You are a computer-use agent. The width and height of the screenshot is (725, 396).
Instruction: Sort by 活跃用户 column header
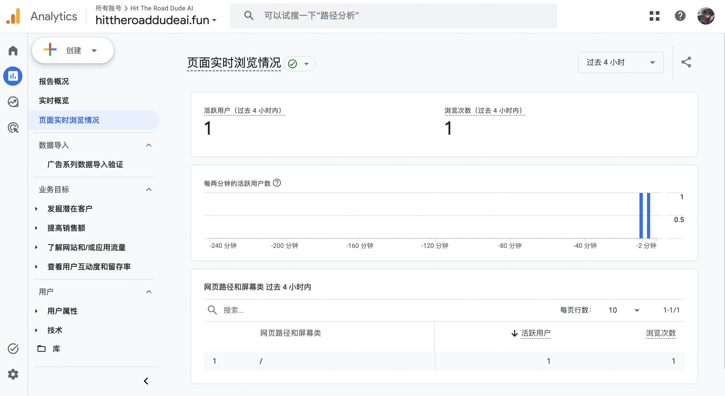(x=536, y=333)
